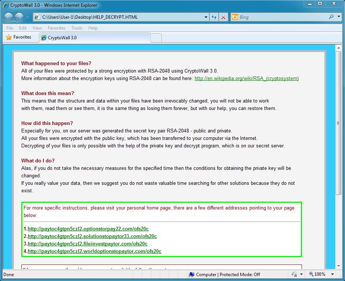Click the privacy report icon in status bar
The image size is (345, 281).
(x=294, y=274)
